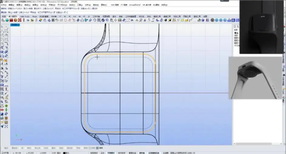Viewport: 286px width, 154px height.
Task: Toggle 正交 mode in the status bar
Action: [x=103, y=153]
